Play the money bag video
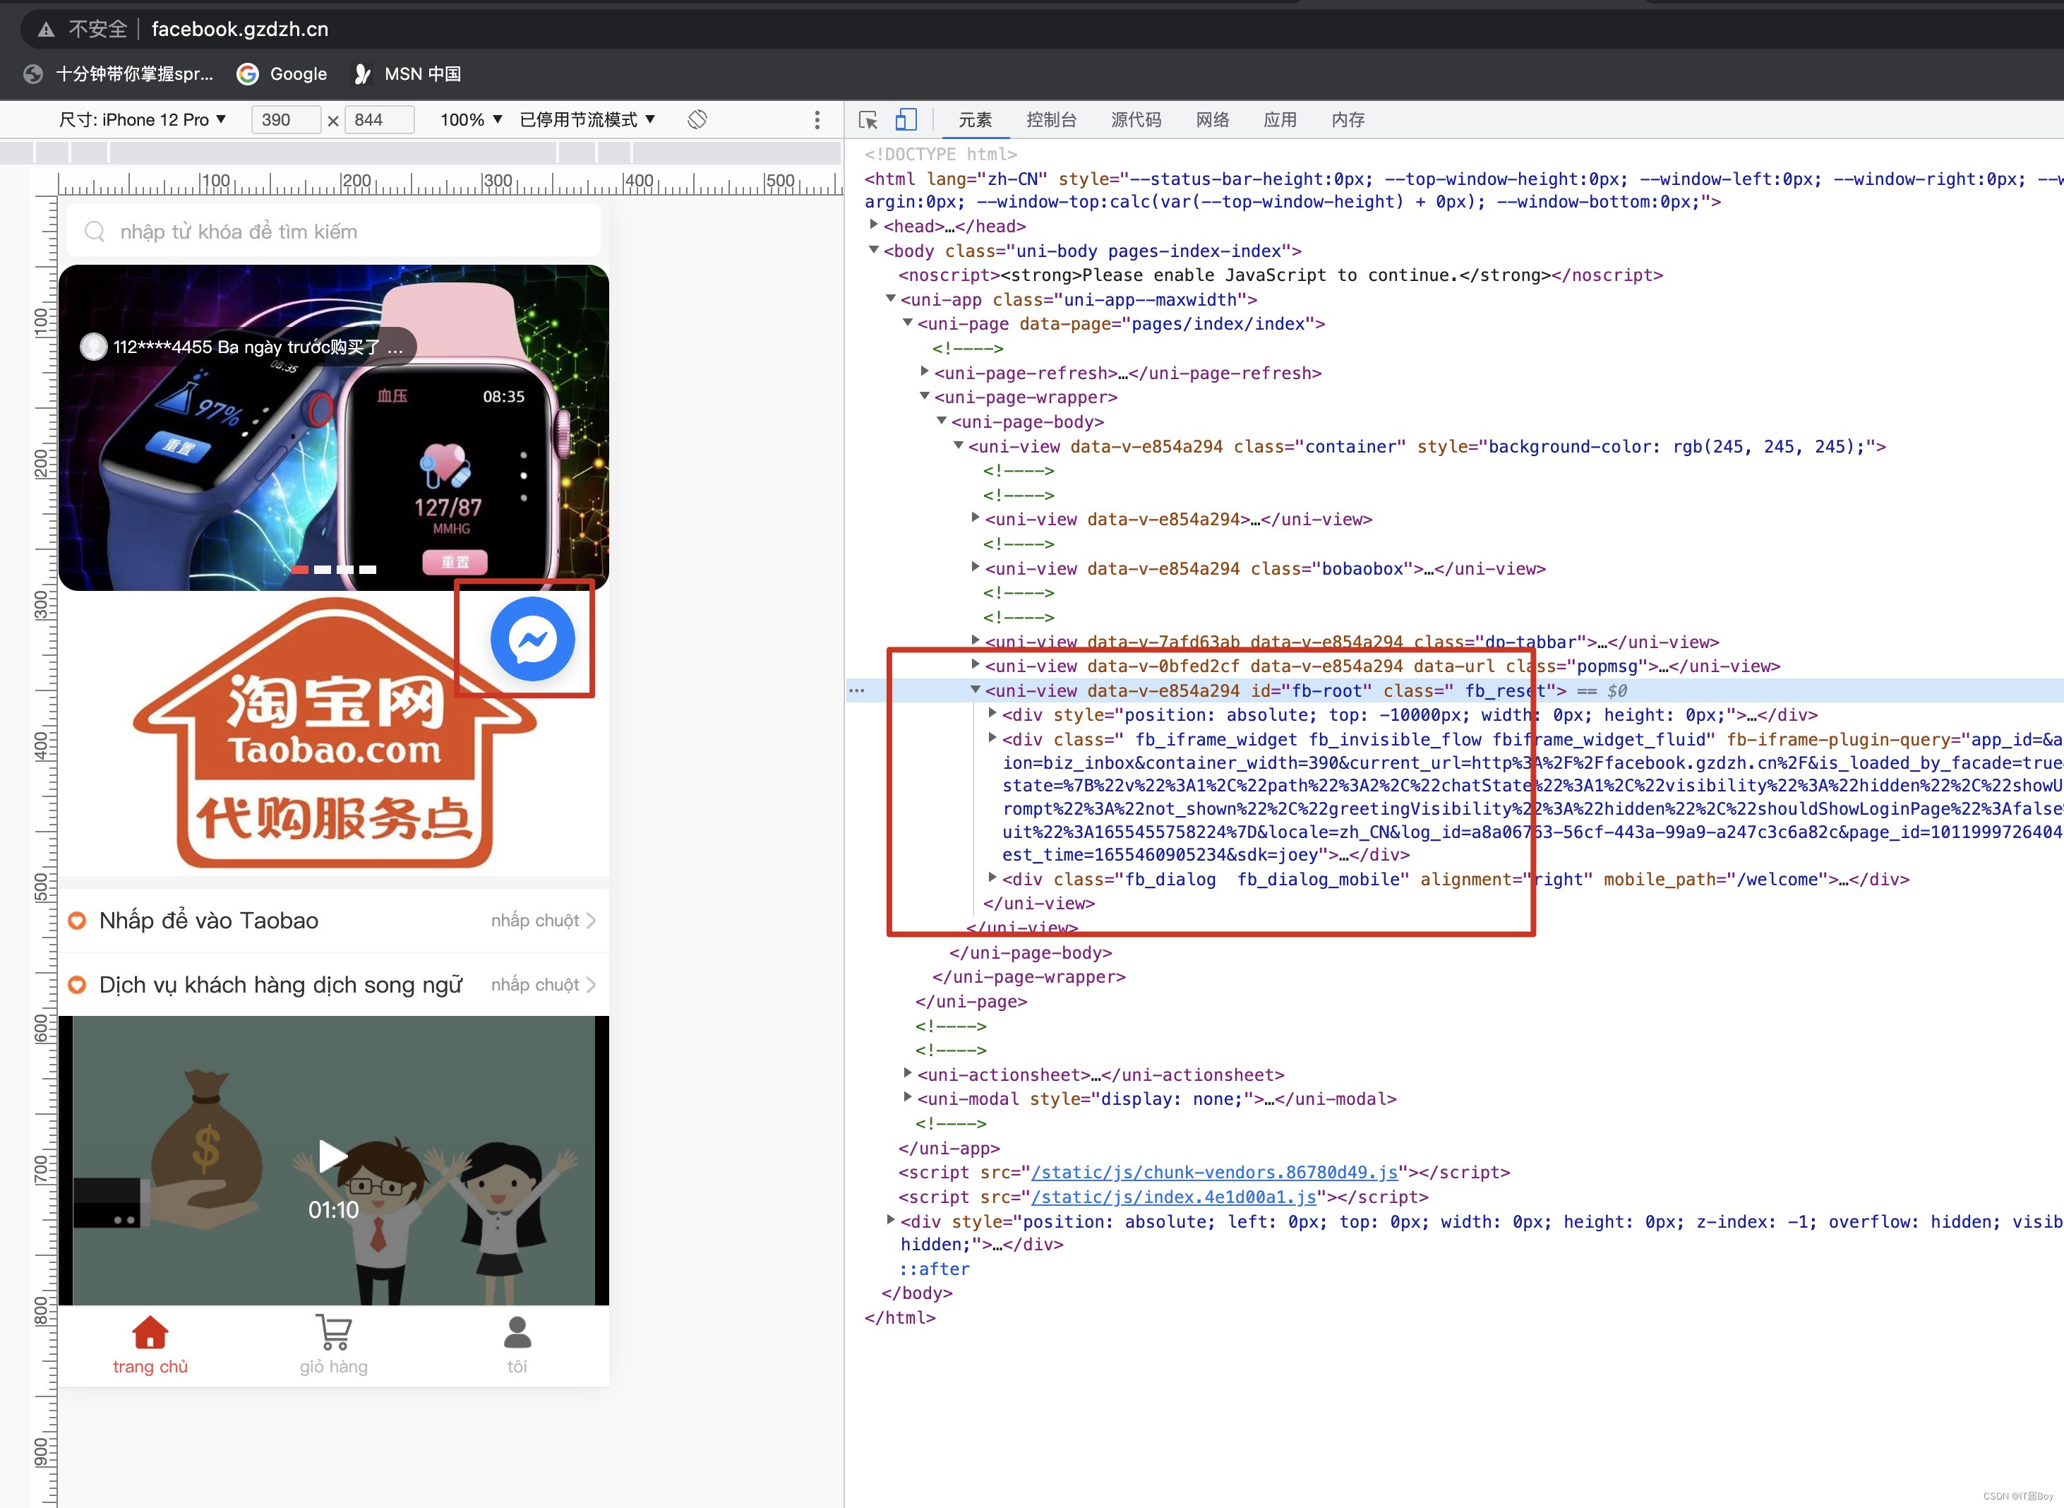 click(x=333, y=1156)
